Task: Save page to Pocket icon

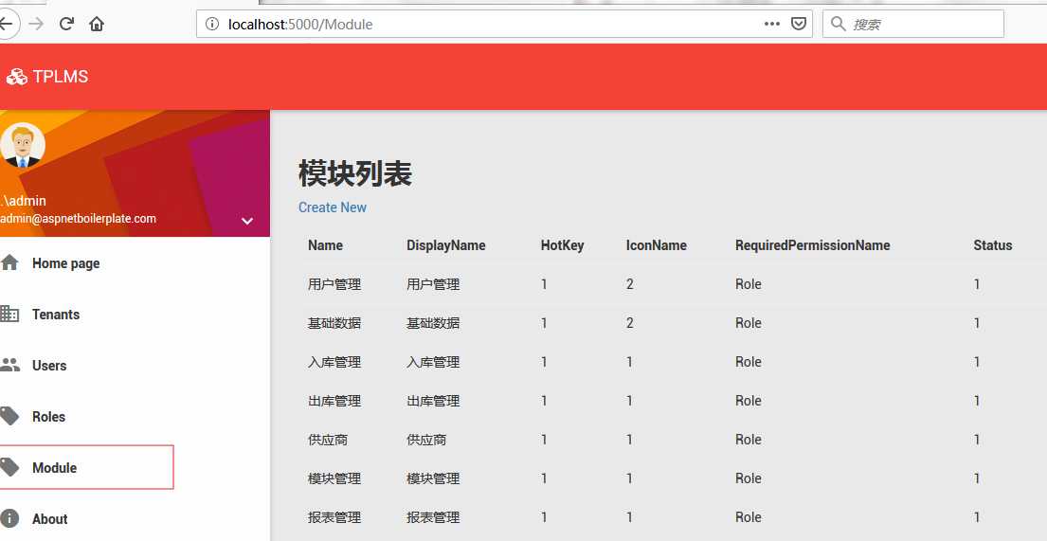Action: click(x=798, y=24)
